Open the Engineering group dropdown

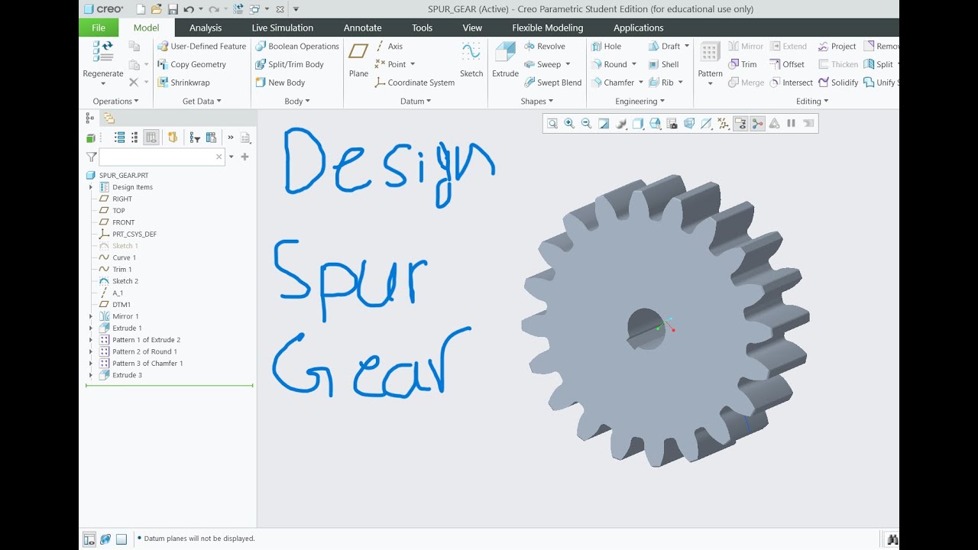640,101
